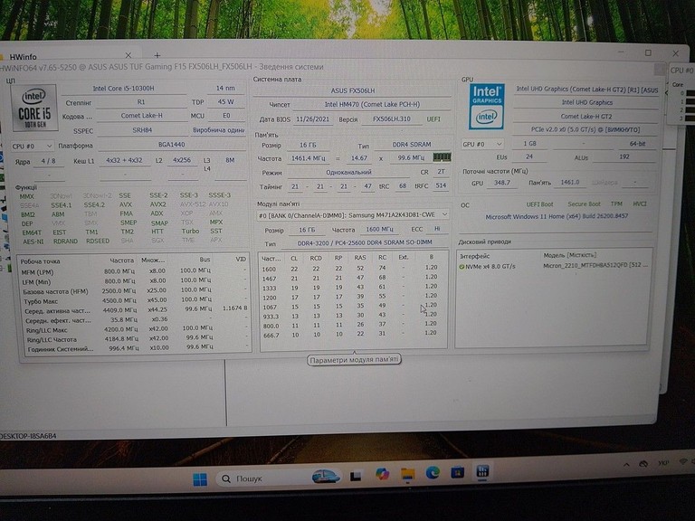Launch Copilot from the taskbar

(x=382, y=474)
